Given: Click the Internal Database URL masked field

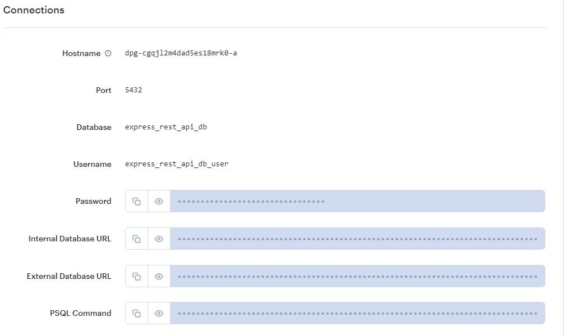Looking at the screenshot, I should coord(359,238).
